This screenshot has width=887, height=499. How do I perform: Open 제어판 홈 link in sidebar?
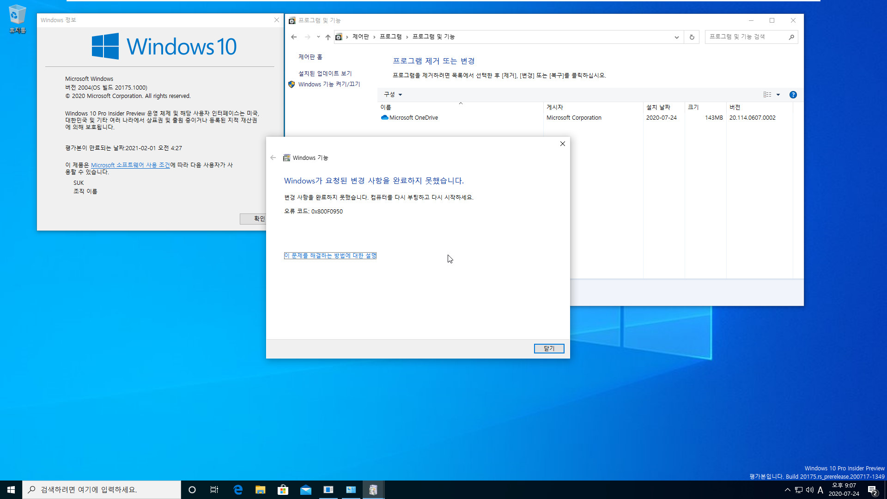click(310, 57)
